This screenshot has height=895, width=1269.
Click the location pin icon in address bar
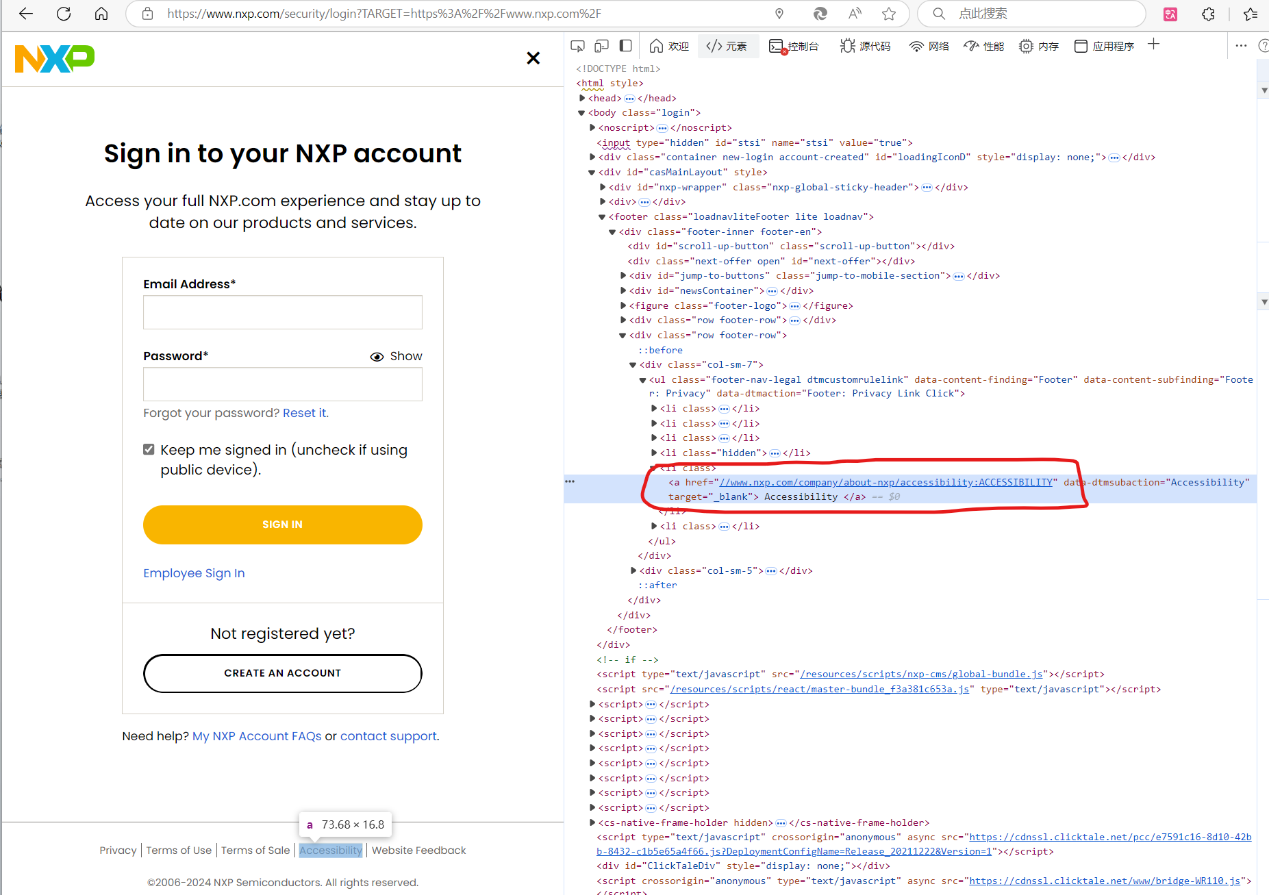tap(779, 14)
